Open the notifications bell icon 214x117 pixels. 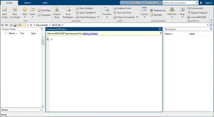[x=201, y=3]
